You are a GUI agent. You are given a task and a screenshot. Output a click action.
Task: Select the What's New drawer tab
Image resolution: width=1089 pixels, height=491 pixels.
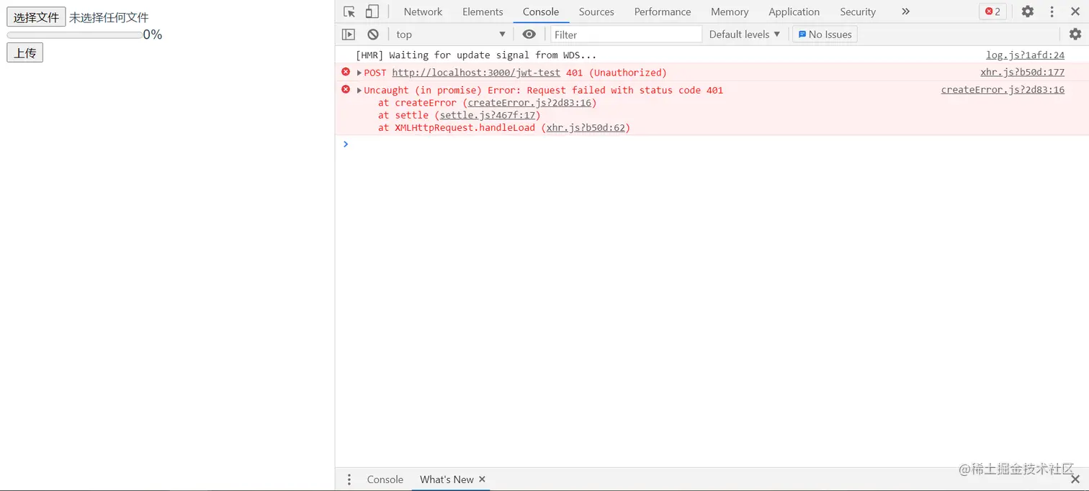[447, 479]
